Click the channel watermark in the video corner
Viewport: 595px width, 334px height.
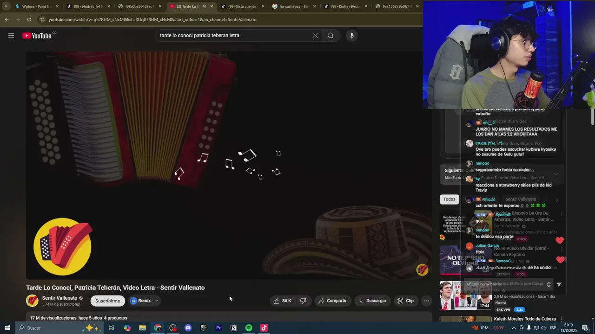(422, 270)
